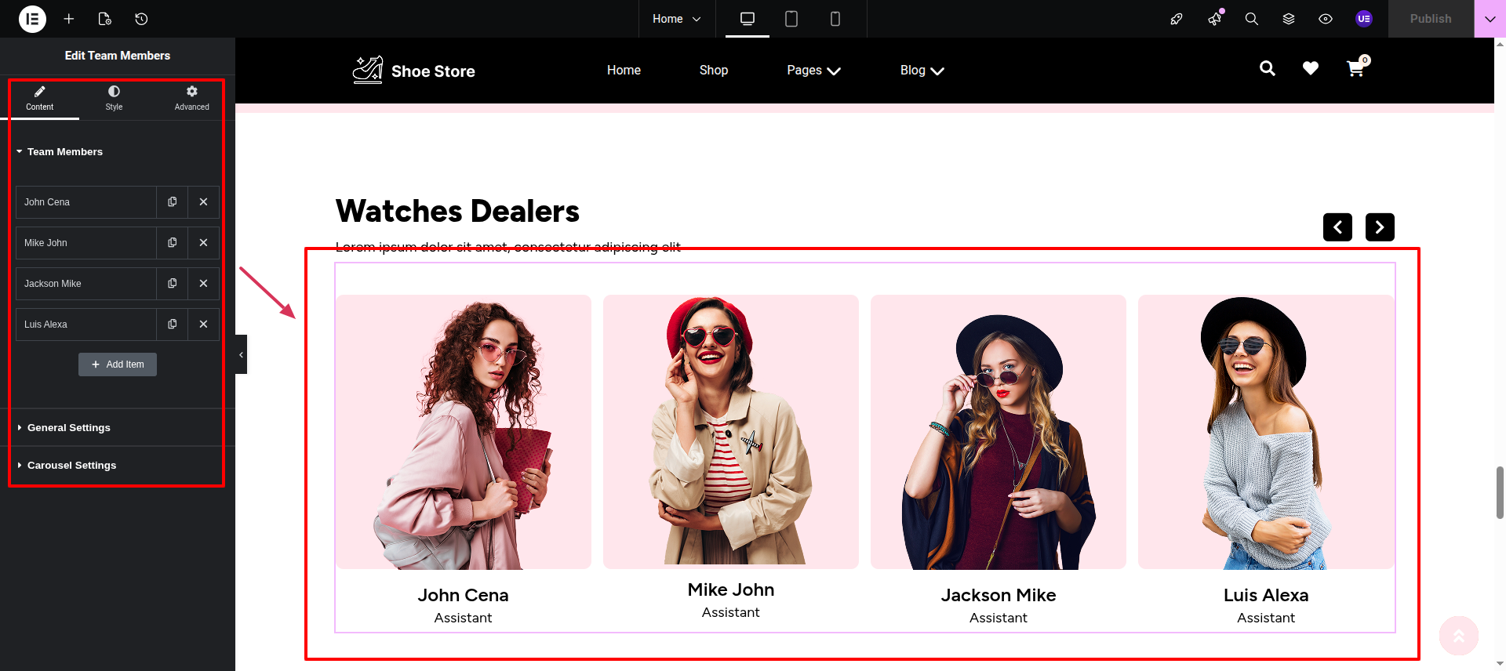Image resolution: width=1506 pixels, height=671 pixels.
Task: Switch to the Advanced tab
Action: [191, 98]
